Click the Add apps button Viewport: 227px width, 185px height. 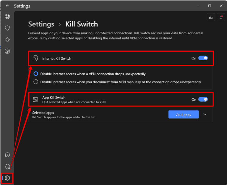pos(183,115)
